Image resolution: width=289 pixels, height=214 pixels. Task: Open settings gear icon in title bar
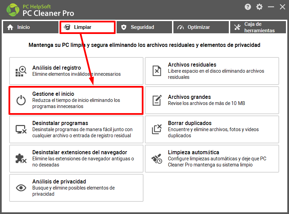[x=259, y=7]
